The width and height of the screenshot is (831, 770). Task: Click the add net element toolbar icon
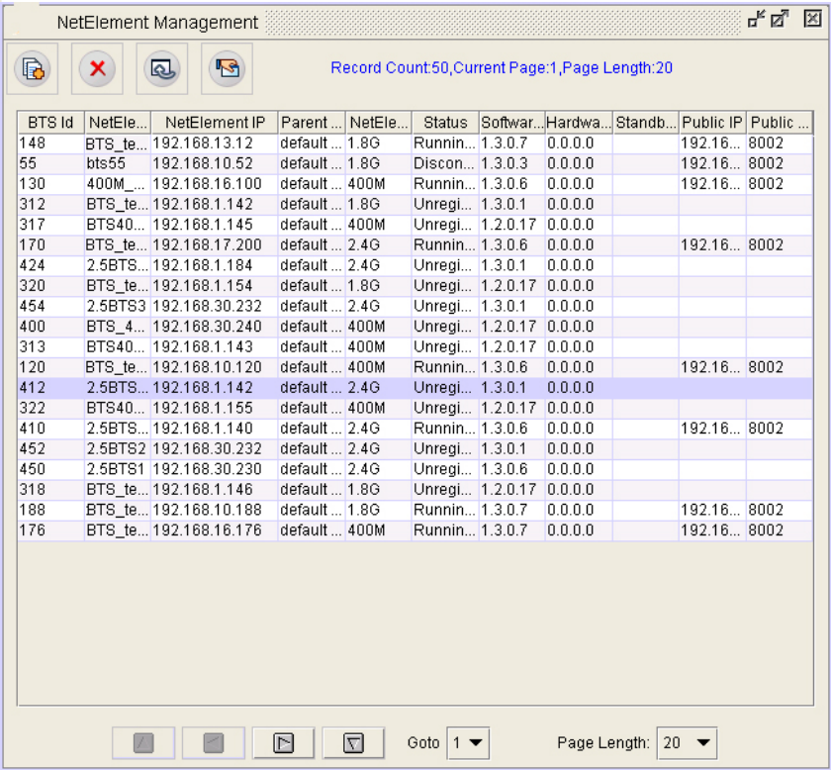click(x=34, y=68)
